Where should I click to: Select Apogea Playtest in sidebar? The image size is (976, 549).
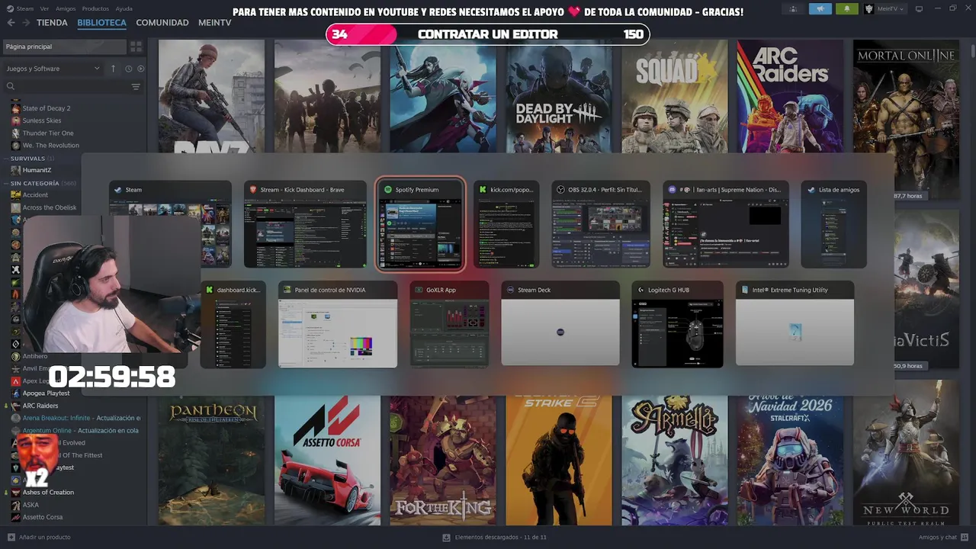(x=46, y=393)
